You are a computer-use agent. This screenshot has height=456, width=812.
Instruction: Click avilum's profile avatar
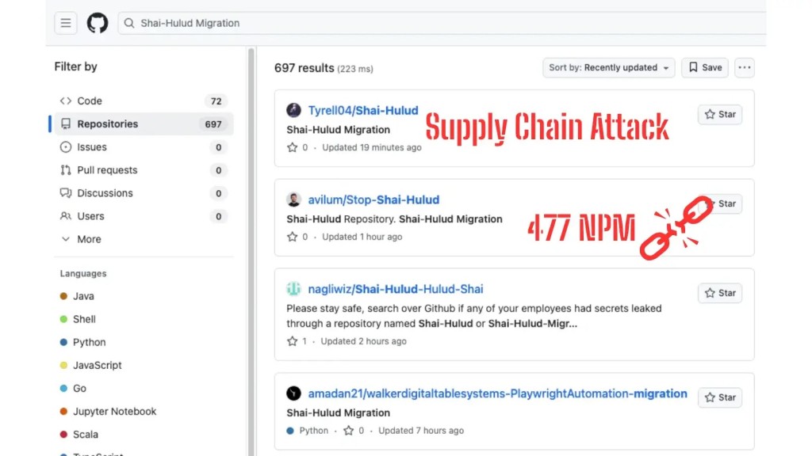(x=292, y=199)
